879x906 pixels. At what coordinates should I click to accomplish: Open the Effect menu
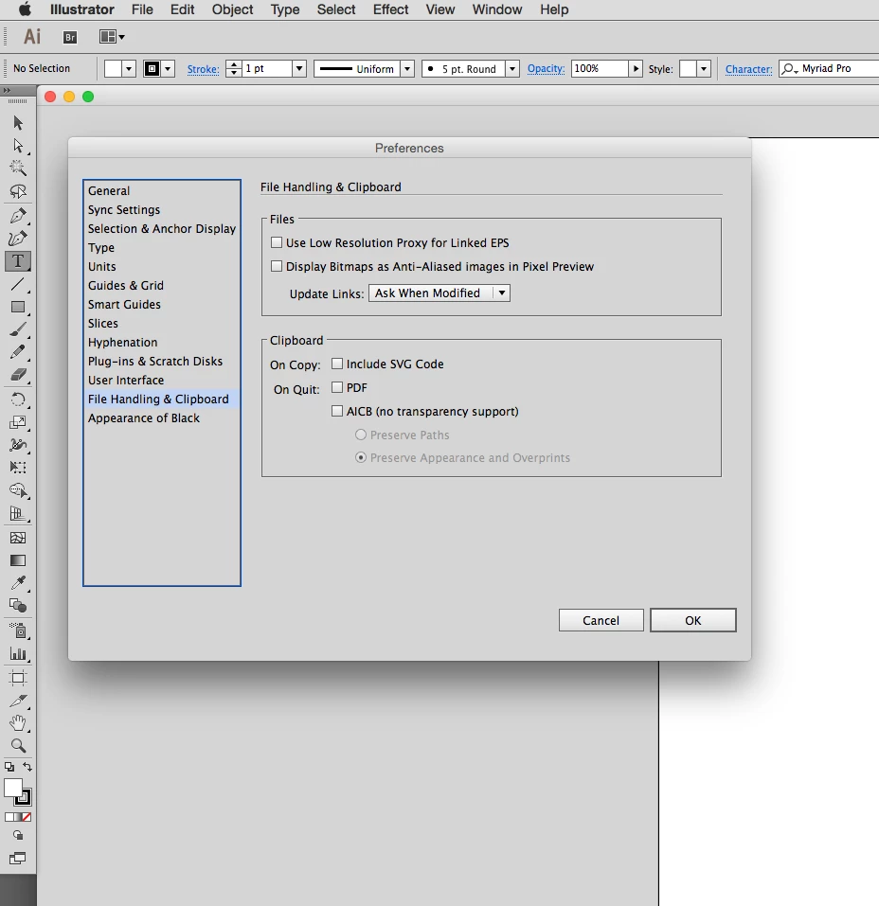(390, 9)
